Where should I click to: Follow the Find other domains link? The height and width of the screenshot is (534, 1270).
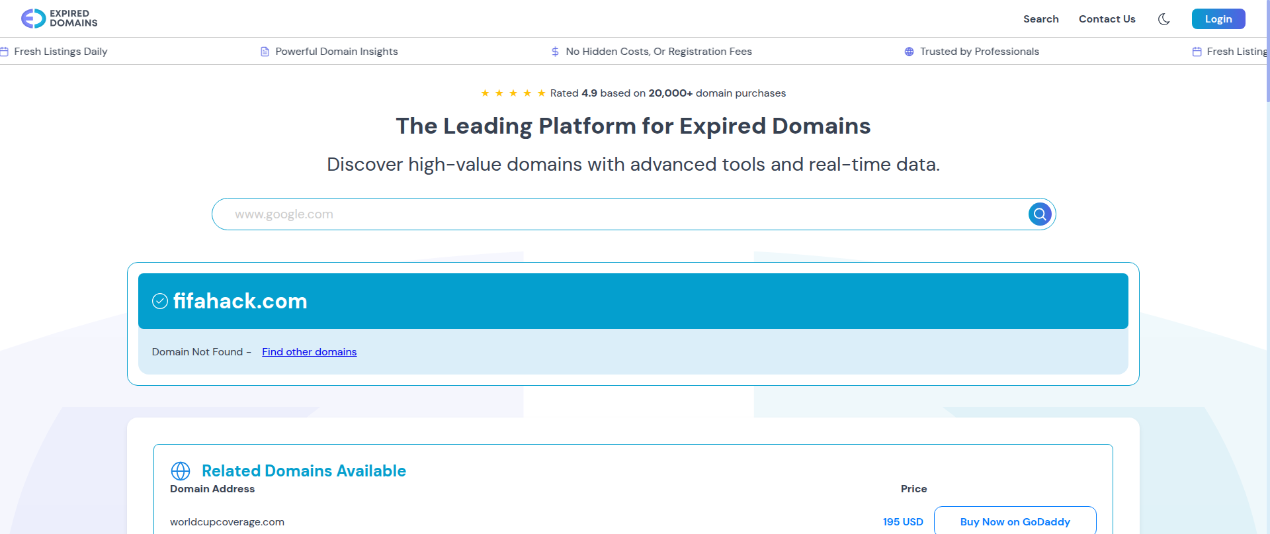[x=309, y=352]
